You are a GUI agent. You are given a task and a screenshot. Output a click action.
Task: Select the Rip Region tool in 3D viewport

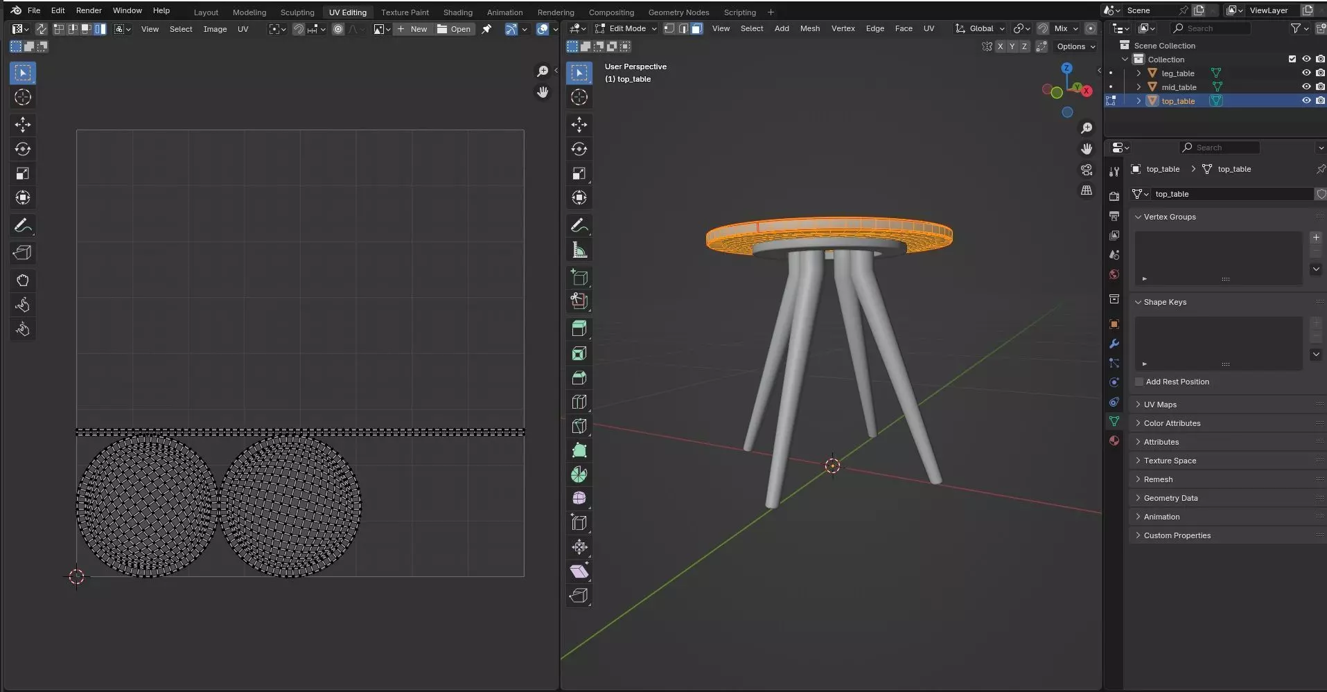[x=579, y=596]
